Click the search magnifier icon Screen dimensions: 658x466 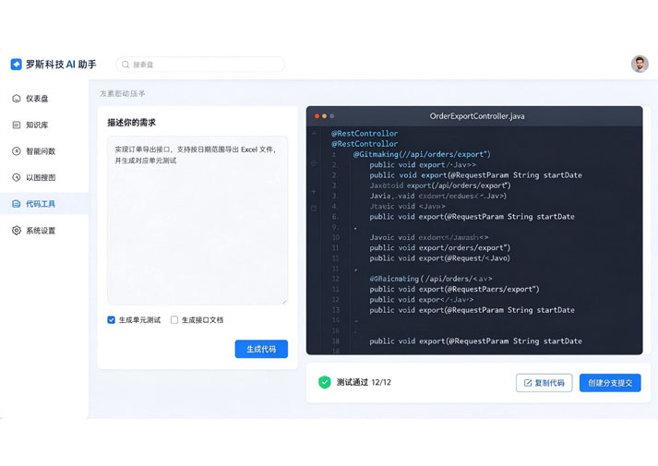(x=126, y=65)
